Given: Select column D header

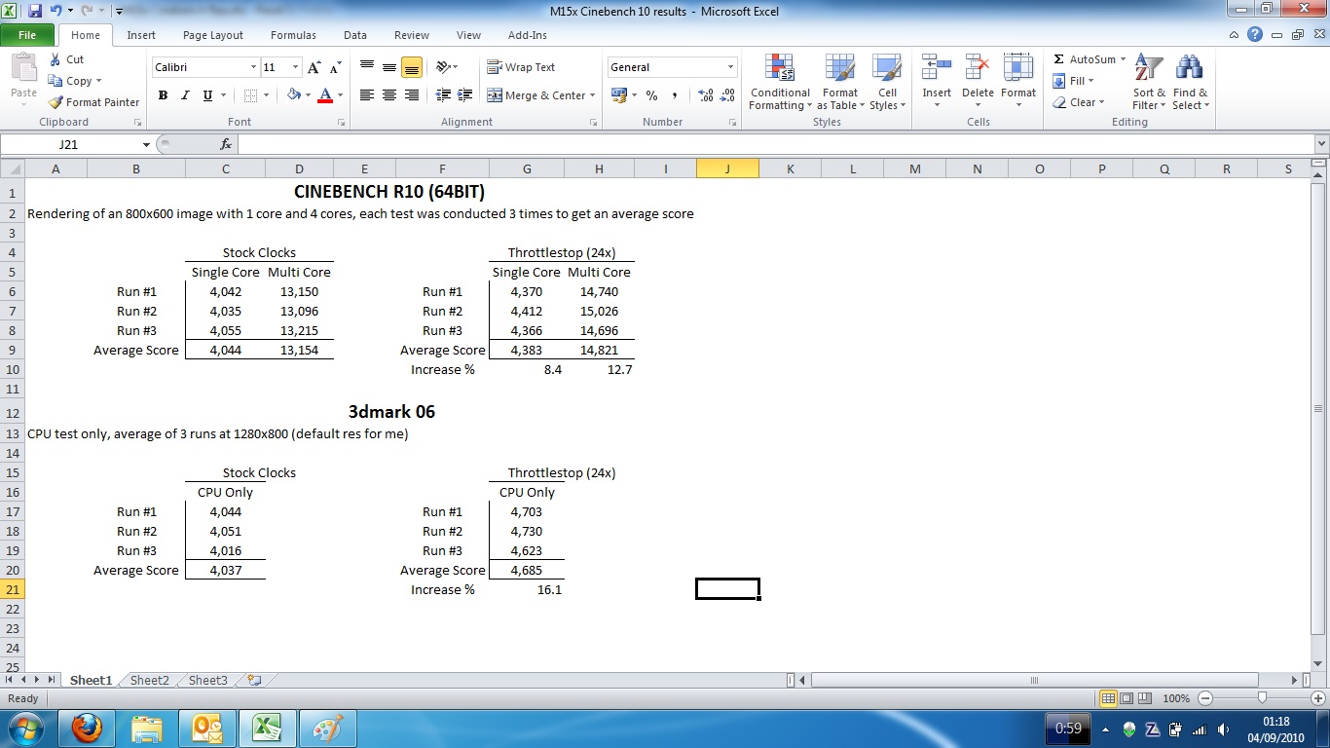Looking at the screenshot, I should [x=299, y=168].
